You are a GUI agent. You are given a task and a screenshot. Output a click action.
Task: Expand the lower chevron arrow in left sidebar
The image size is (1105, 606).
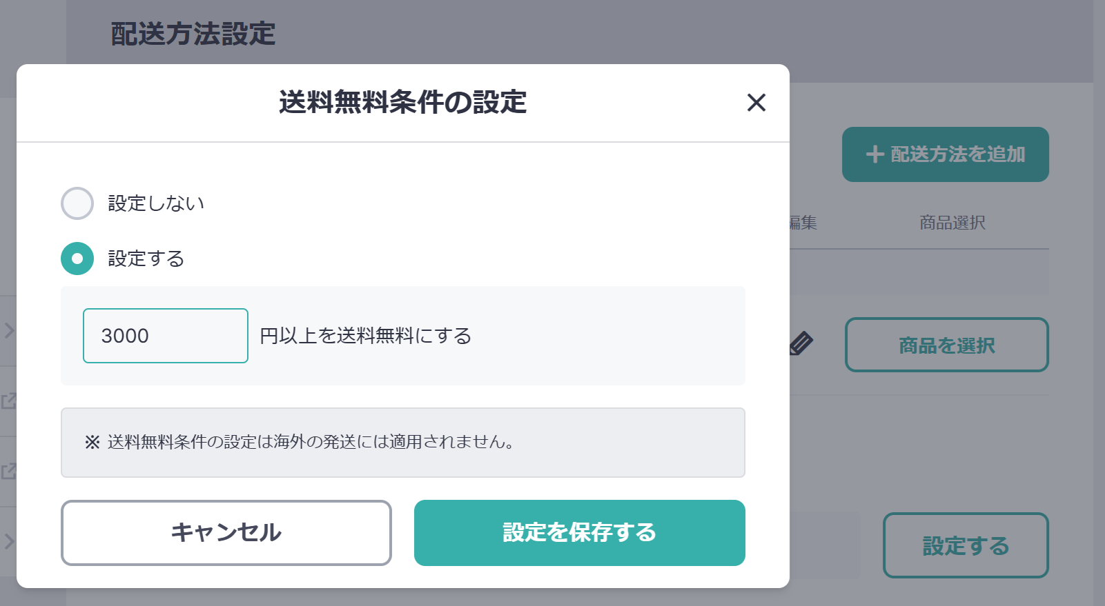(8, 541)
